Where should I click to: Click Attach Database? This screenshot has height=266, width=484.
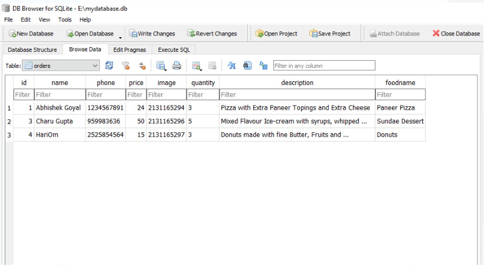pos(394,34)
